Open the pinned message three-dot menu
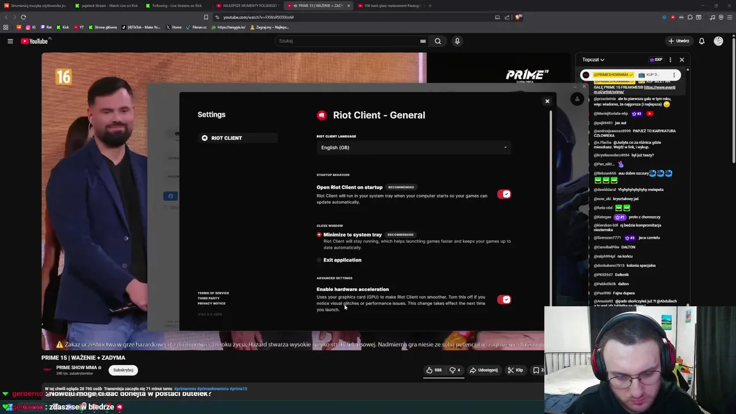This screenshot has width=736, height=414. 674,75
